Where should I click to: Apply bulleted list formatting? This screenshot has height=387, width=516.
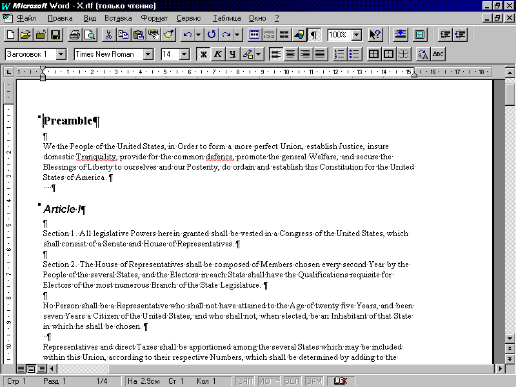point(354,54)
